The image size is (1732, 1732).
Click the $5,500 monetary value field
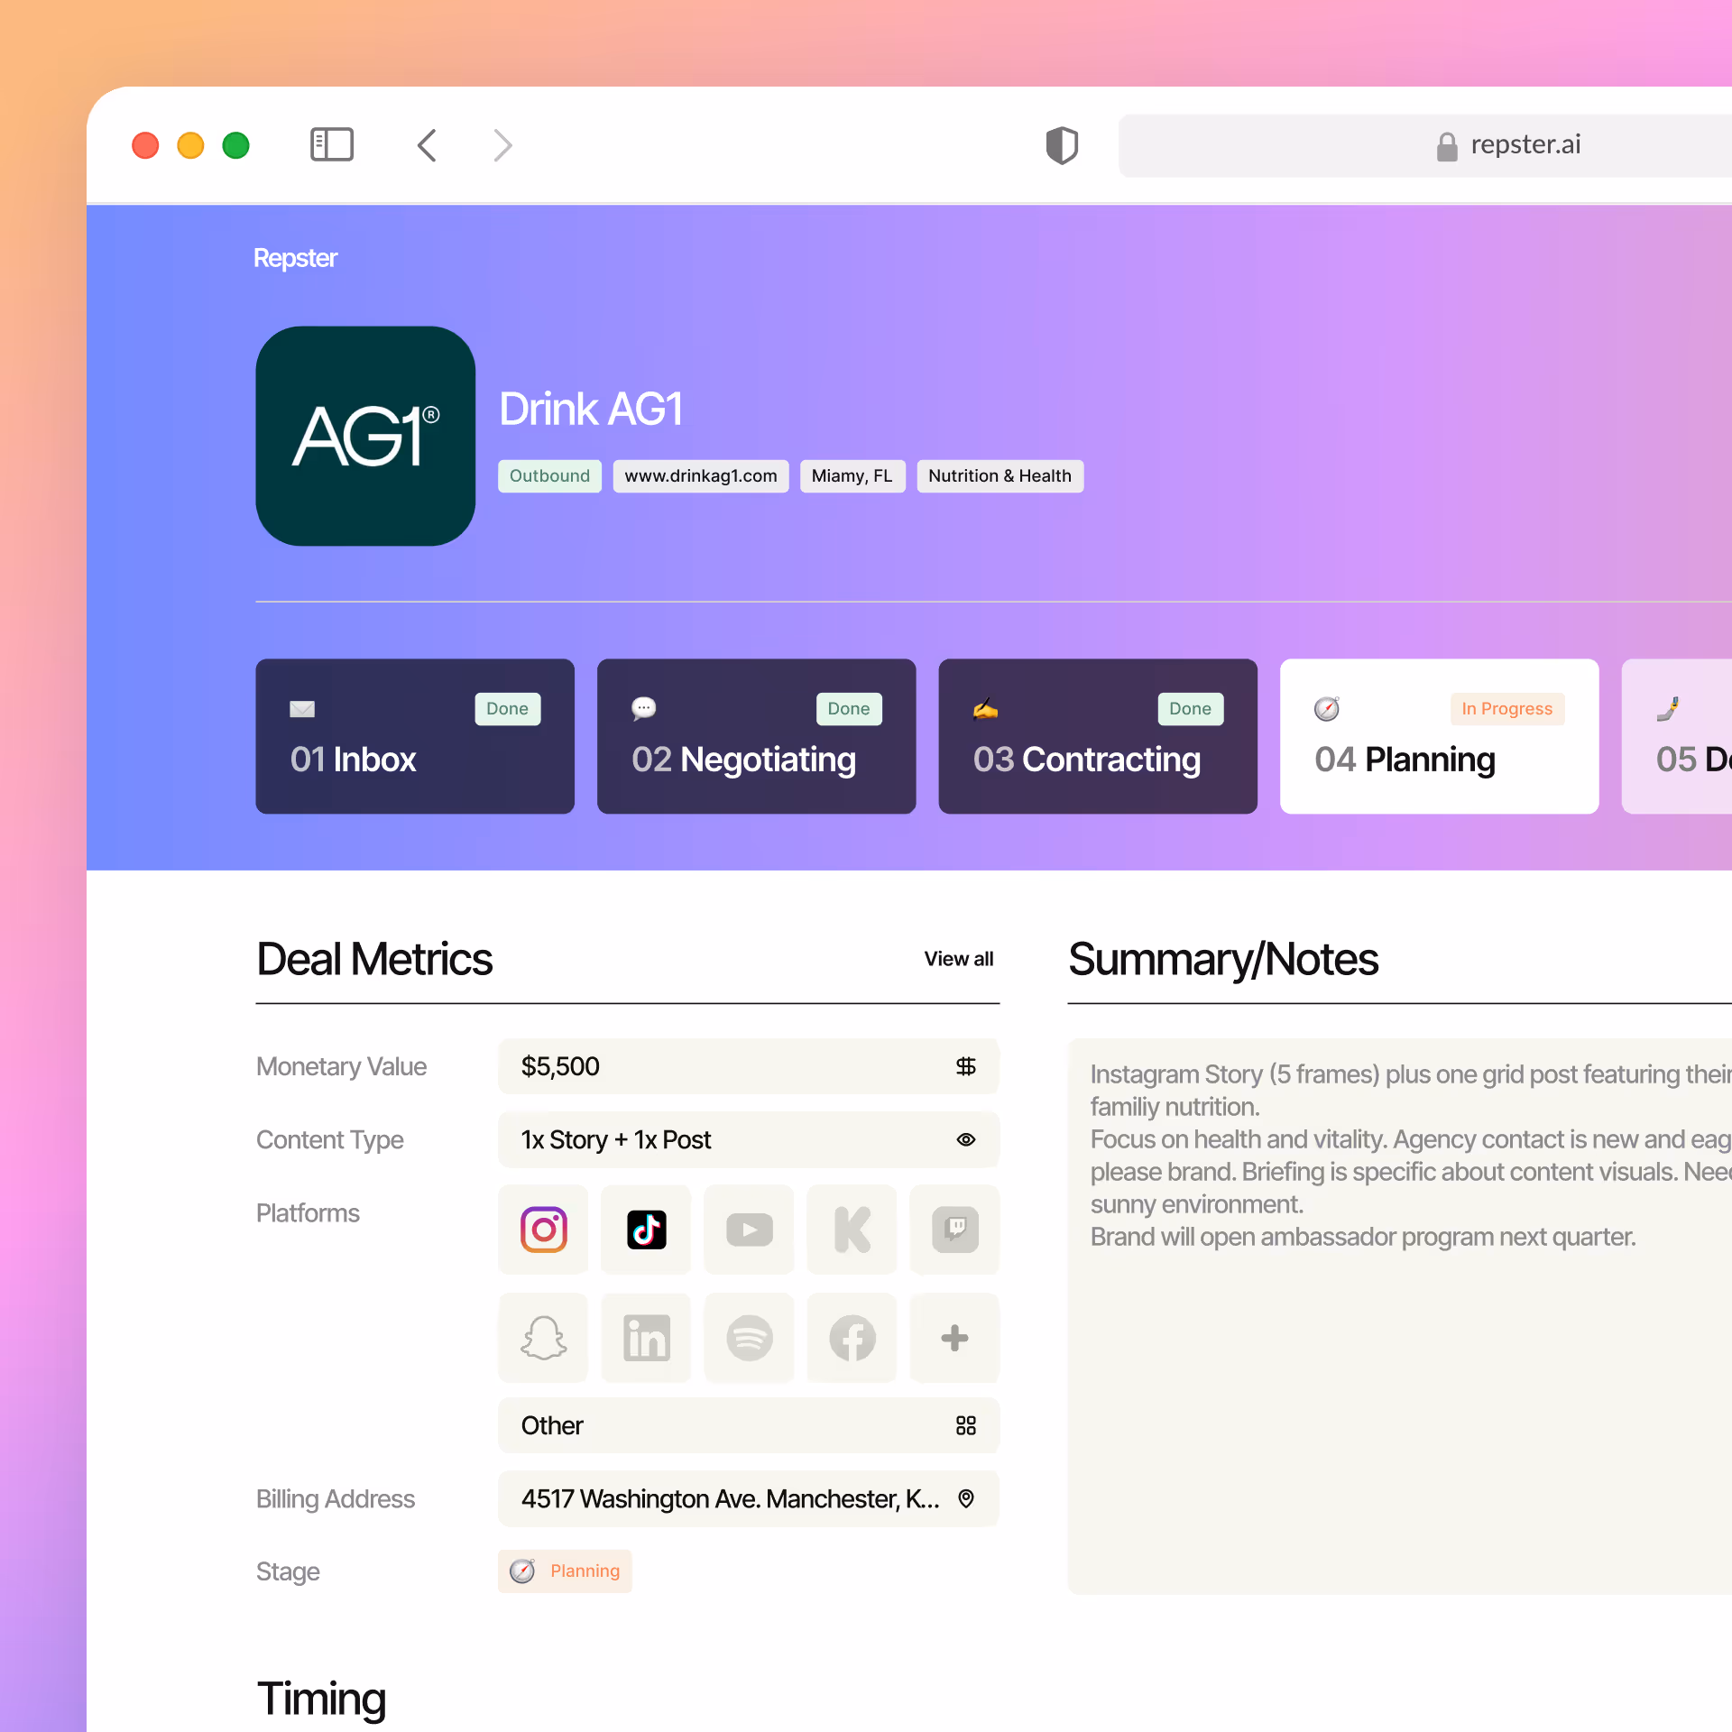(x=713, y=1066)
